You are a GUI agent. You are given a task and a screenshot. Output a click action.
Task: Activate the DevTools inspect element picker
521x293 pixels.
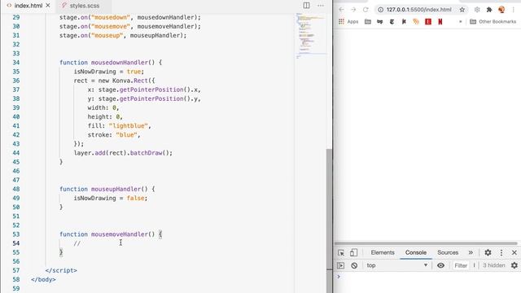(x=341, y=253)
